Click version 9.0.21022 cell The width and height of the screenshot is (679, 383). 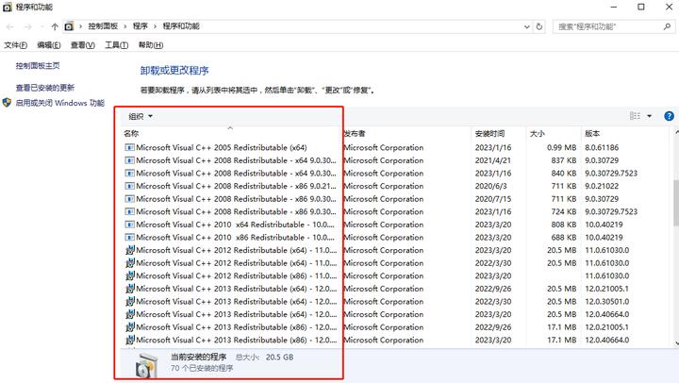pos(602,186)
